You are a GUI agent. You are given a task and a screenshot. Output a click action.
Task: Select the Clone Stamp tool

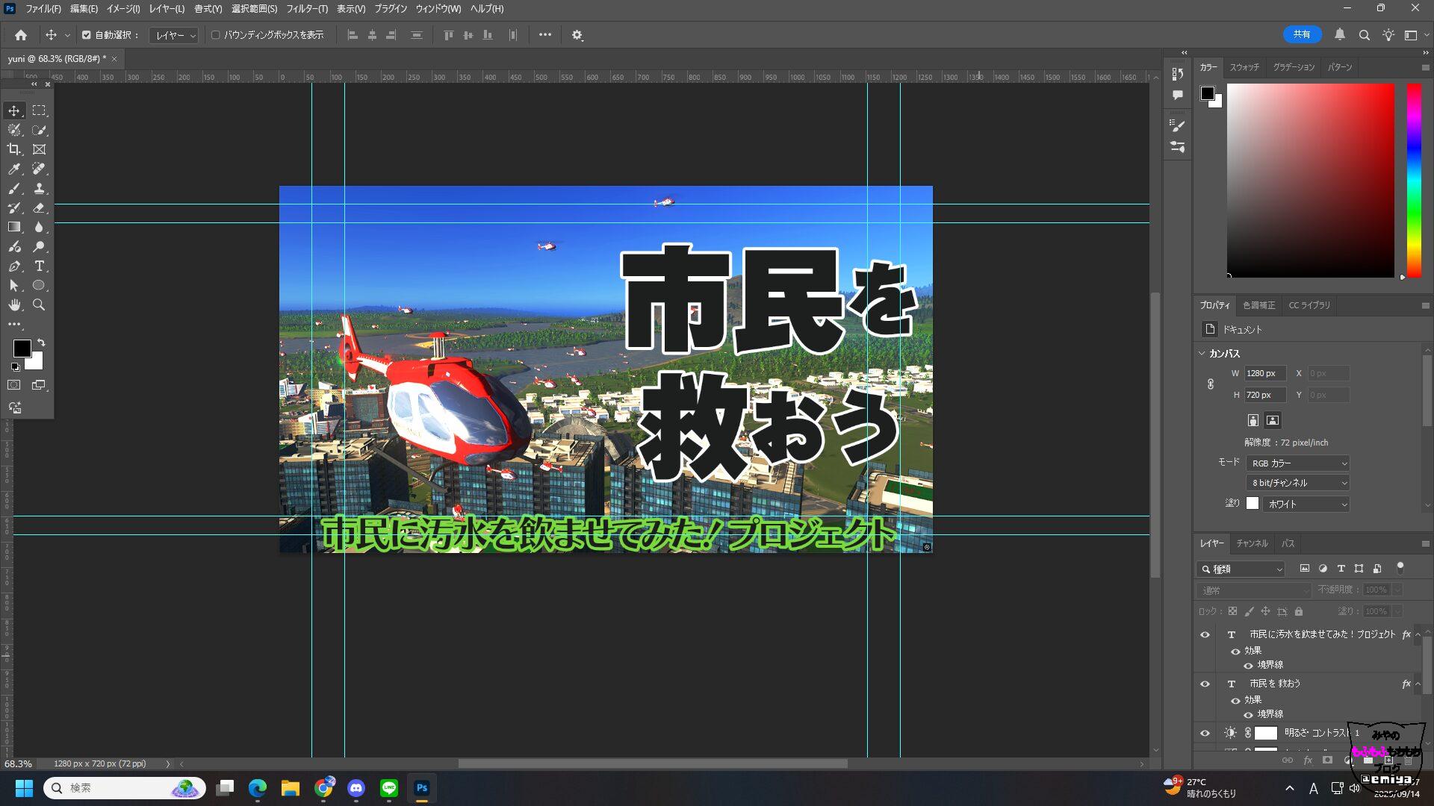[x=39, y=188]
